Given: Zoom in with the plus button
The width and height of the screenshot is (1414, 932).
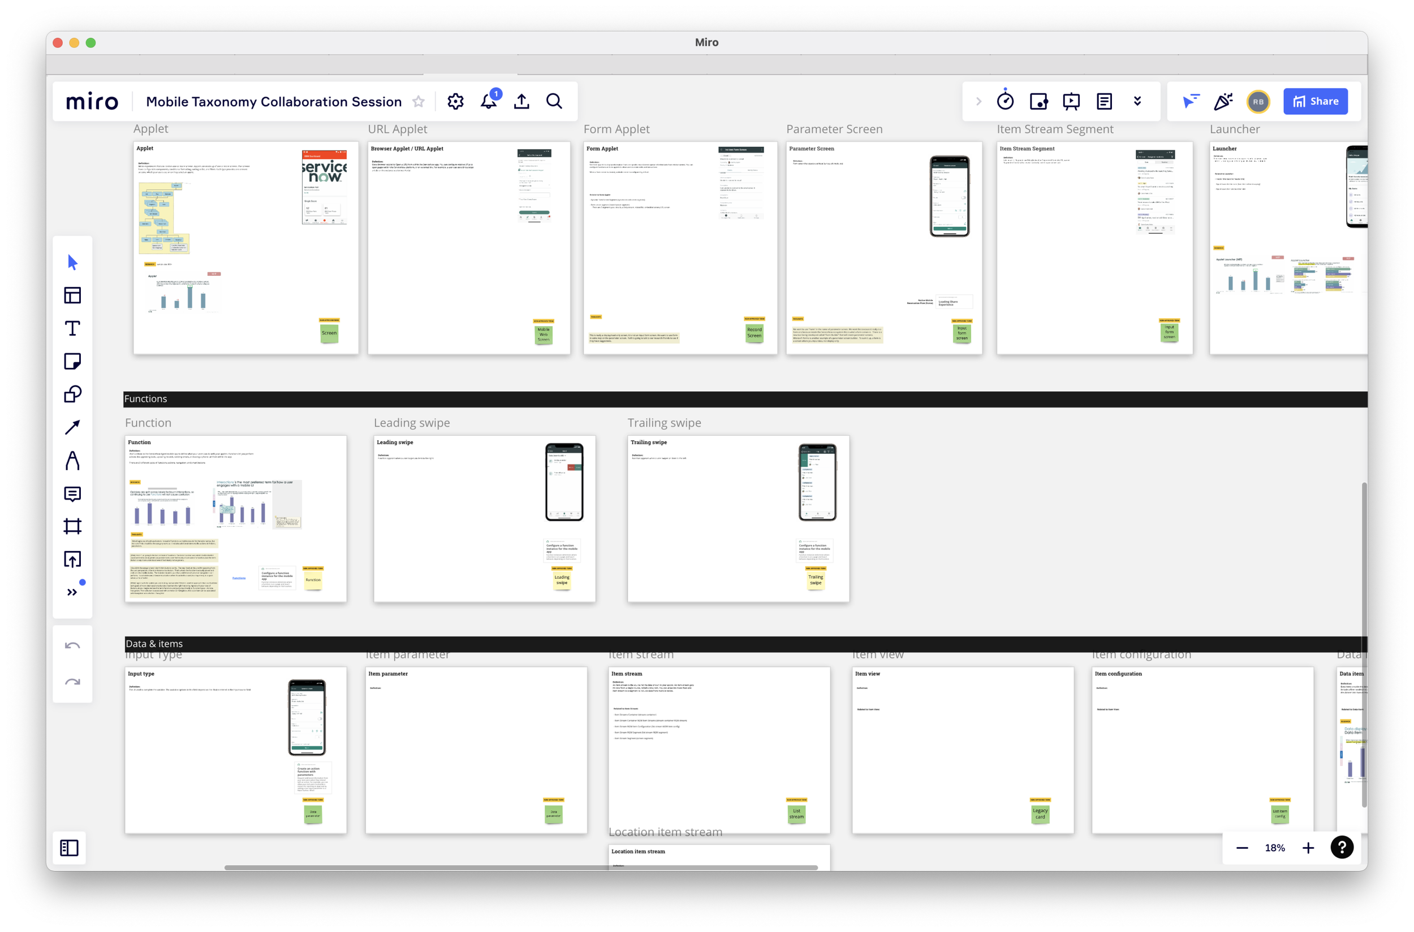Looking at the screenshot, I should point(1308,848).
